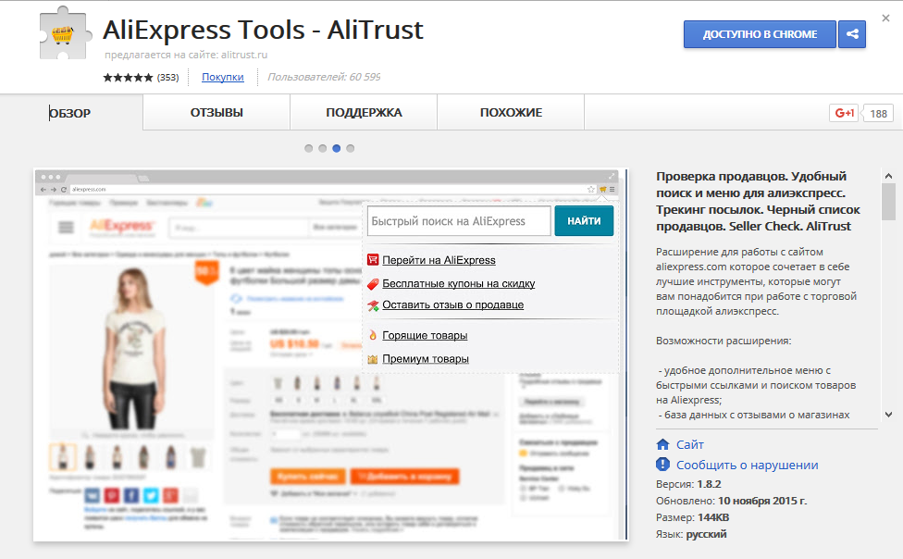Click the share icon button
The image size is (903, 559).
pyautogui.click(x=852, y=34)
